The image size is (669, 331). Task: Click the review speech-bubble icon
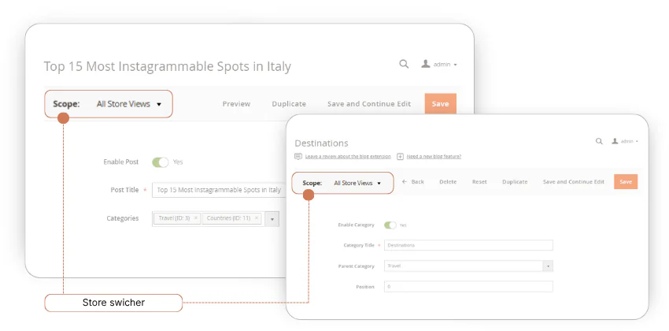click(x=298, y=156)
